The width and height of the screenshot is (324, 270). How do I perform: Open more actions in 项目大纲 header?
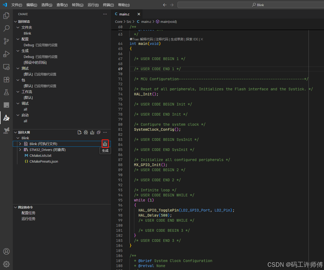105,132
